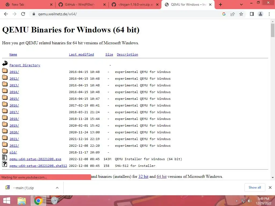Click the folder icon beside 2011/
The width and height of the screenshot is (275, 206).
pos(5,71)
